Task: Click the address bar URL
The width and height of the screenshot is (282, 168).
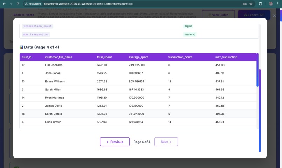Action: (89, 4)
